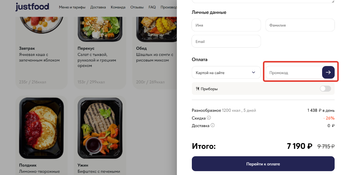345x175 pixels.
Task: Click the payment dropdown chevron arrow
Action: pos(253,72)
